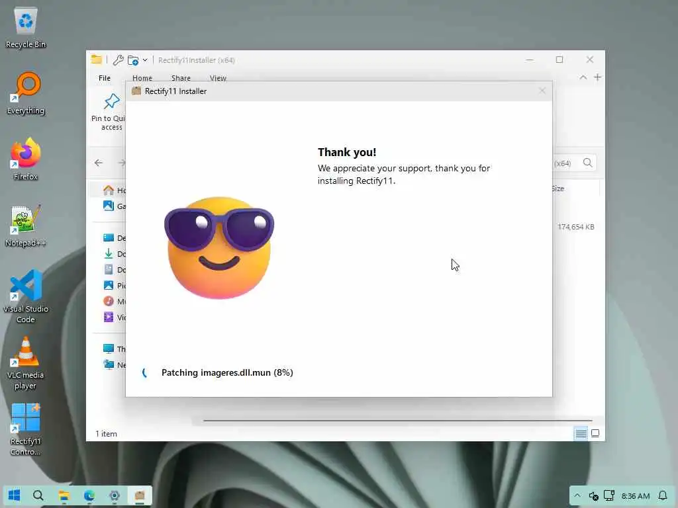This screenshot has width=678, height=508.
Task: Open Customize Quick Access Toolbar dropdown
Action: point(145,60)
